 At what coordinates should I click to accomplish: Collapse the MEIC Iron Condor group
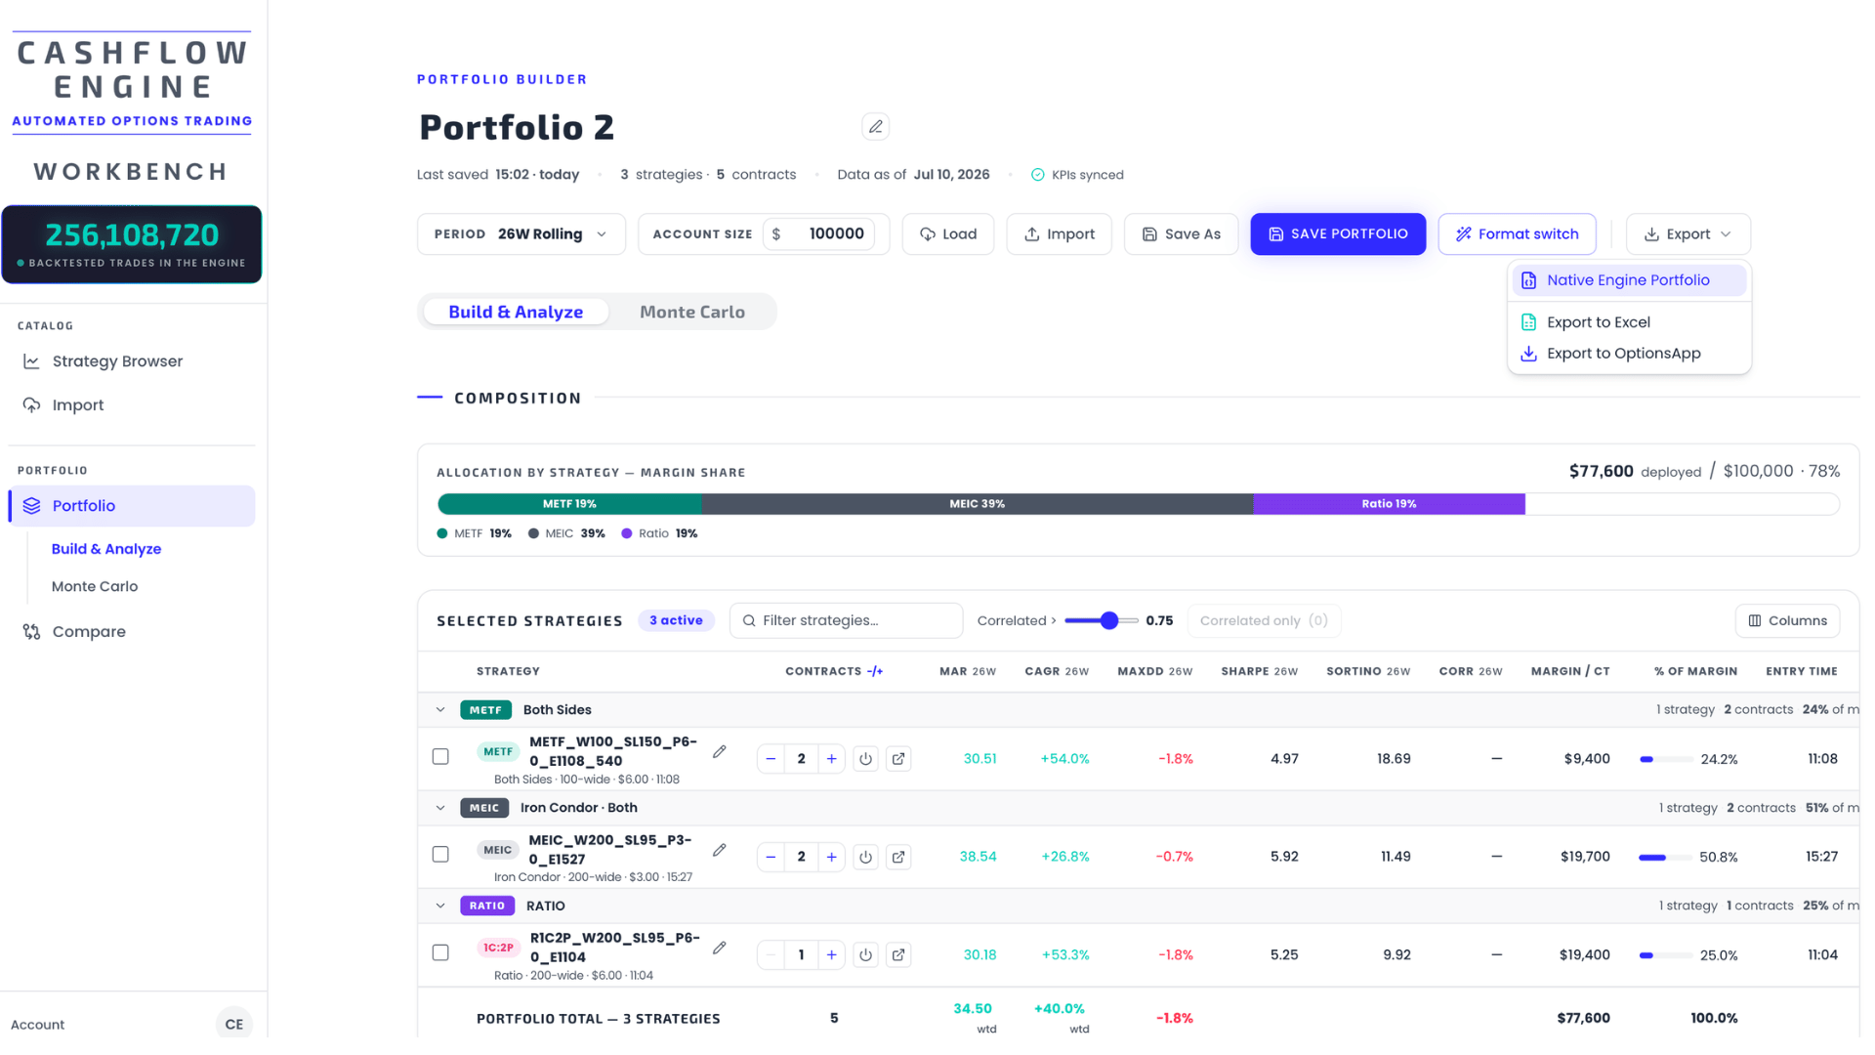[440, 808]
